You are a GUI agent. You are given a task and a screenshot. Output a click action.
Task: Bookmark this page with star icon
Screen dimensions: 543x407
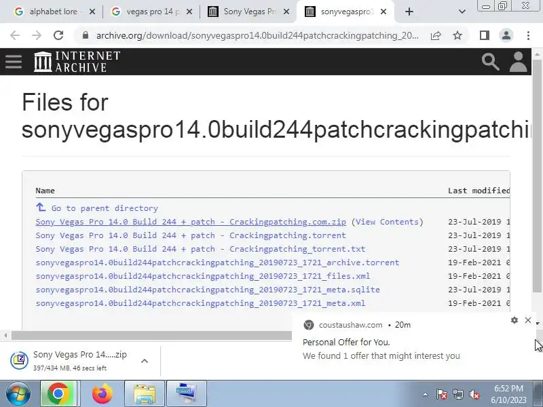457,35
